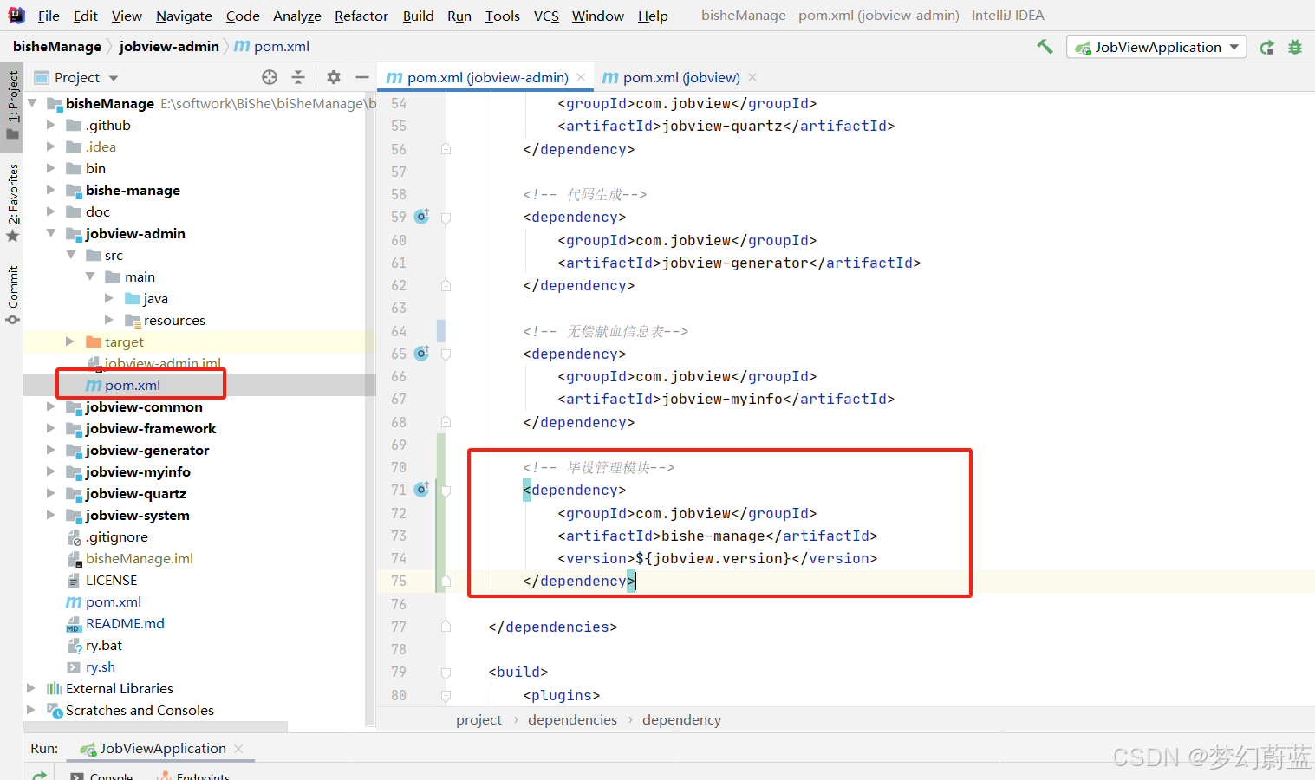The height and width of the screenshot is (780, 1315).
Task: Click the Build project hammer icon
Action: (1045, 47)
